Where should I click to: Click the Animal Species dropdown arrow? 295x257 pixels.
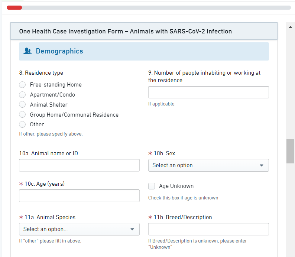tap(132, 230)
